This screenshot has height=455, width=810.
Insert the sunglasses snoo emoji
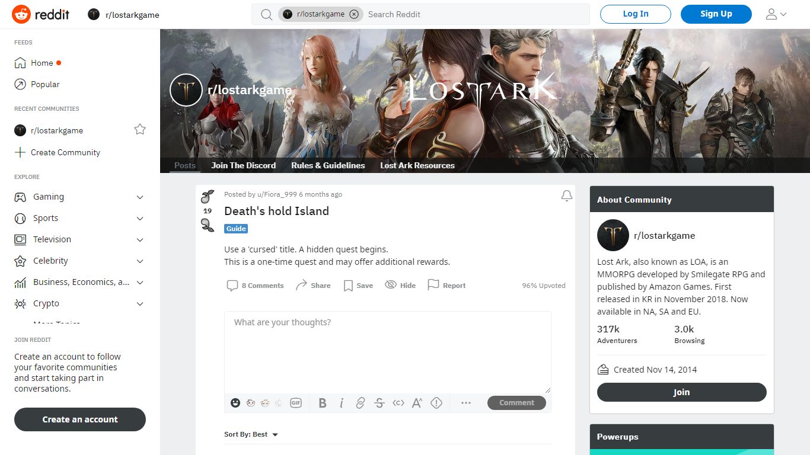(265, 403)
